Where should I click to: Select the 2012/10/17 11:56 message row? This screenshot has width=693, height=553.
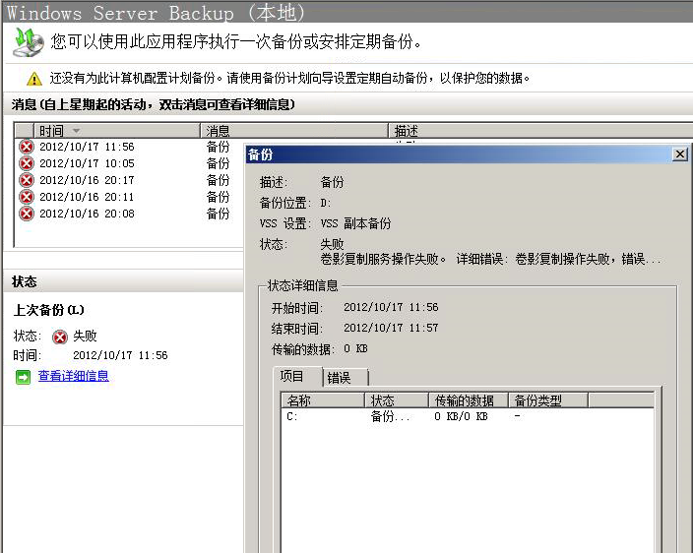click(128, 147)
